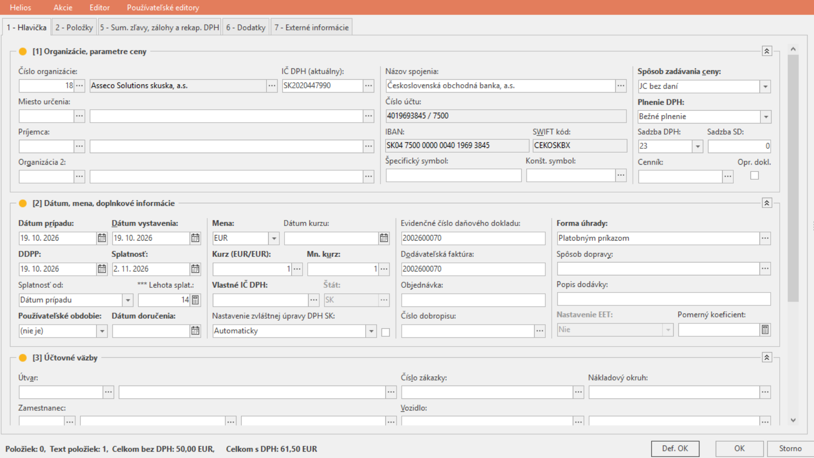
Task: Open Forma úhrady lookup ellipsis button
Action: pos(765,238)
